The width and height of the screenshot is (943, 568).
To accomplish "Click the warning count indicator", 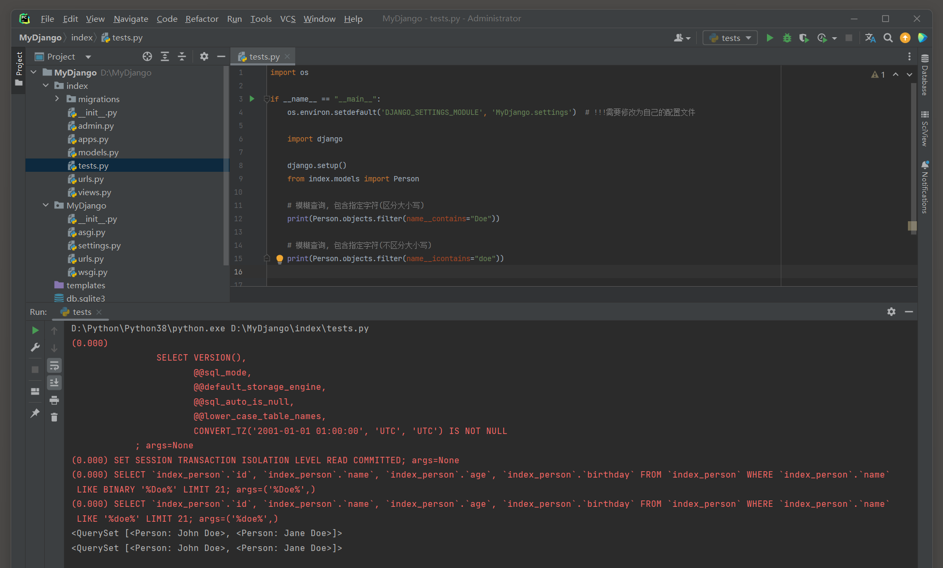I will pos(878,74).
